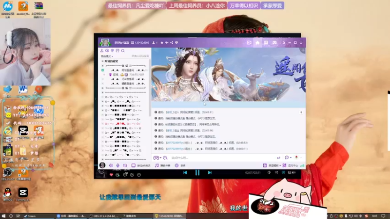
Task: Click the refresh-chat icon in the channel sidebar
Action: (107, 51)
